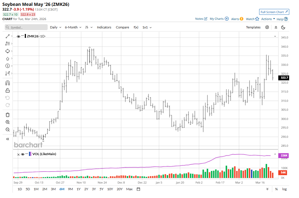Open the Actions dropdown menu
The image size is (299, 198).
(x=268, y=19)
